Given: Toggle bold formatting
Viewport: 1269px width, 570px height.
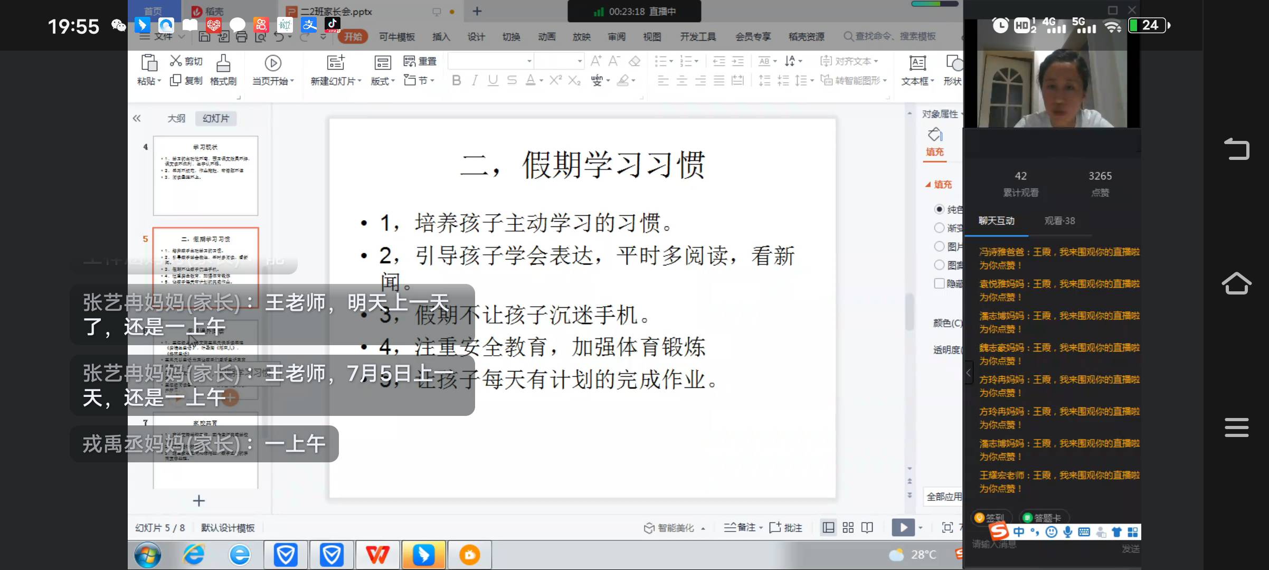Looking at the screenshot, I should (x=456, y=80).
